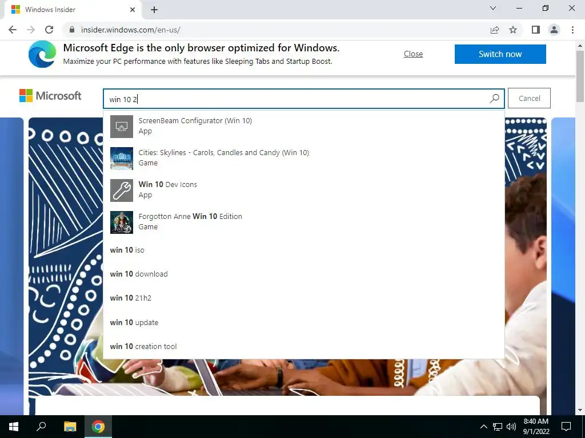Image resolution: width=585 pixels, height=438 pixels.
Task: Click Cities: Skylines game thumbnail
Action: tap(122, 159)
